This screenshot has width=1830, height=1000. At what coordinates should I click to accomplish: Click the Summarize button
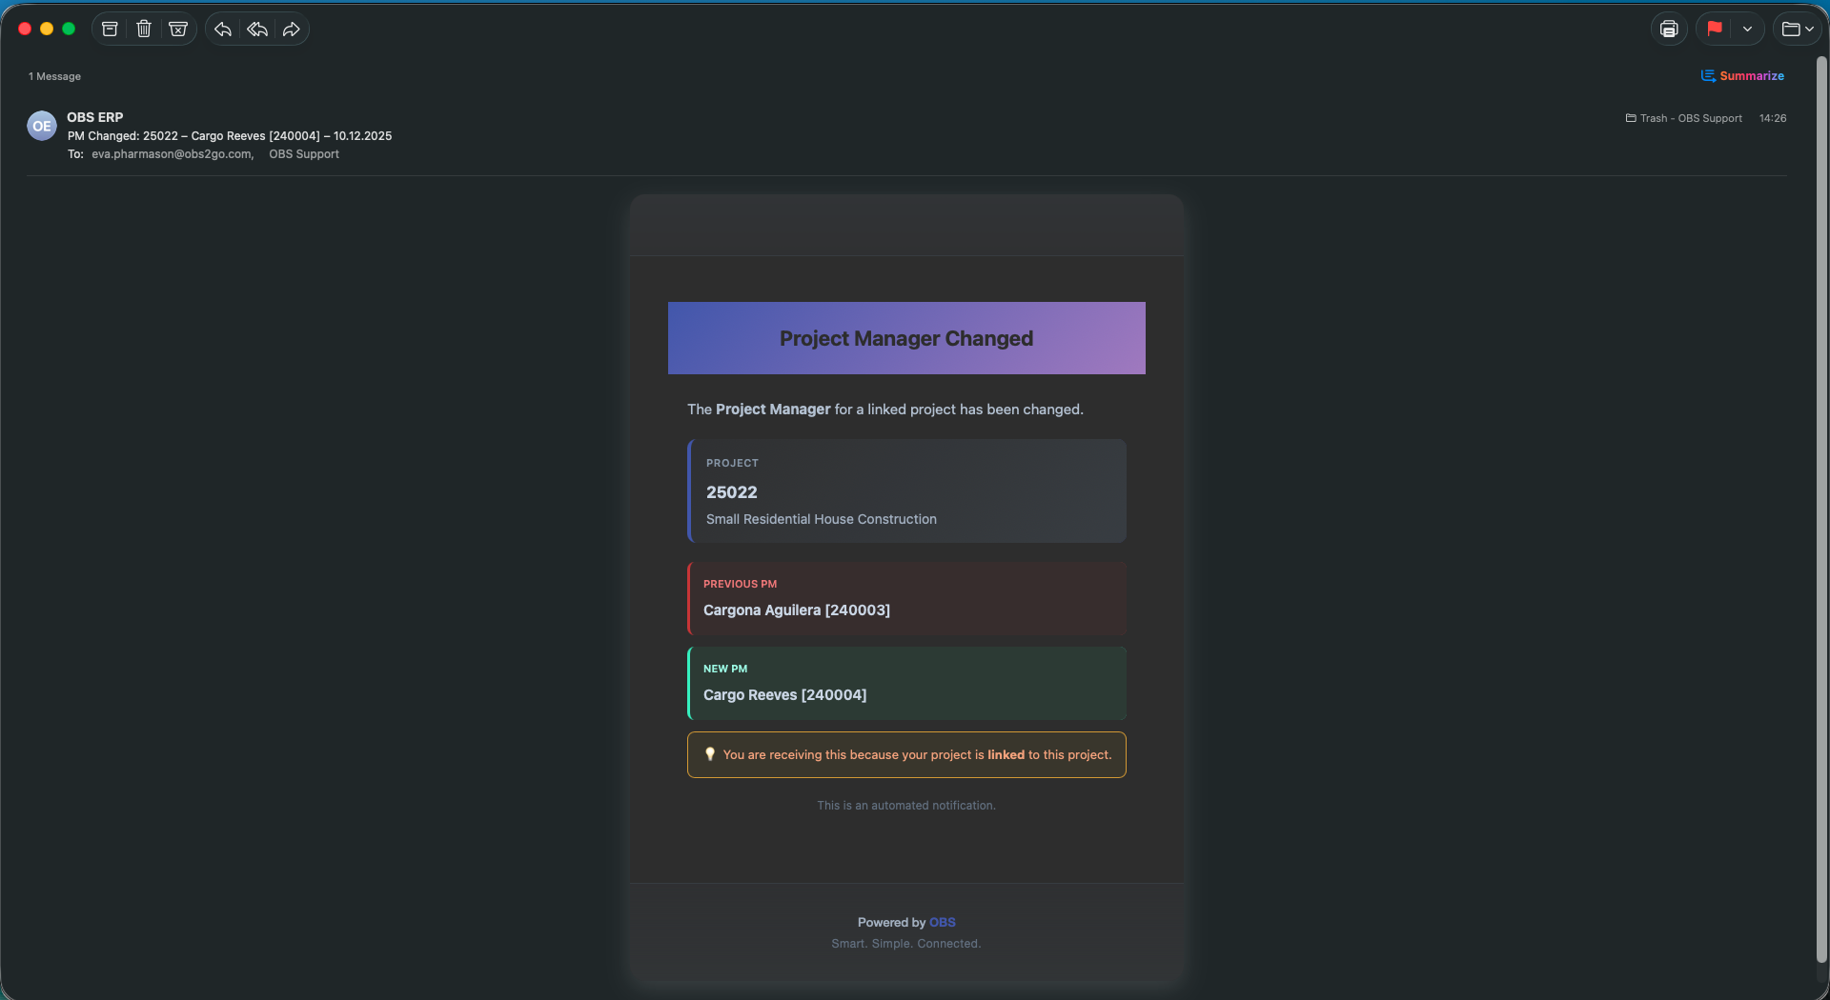click(1742, 76)
